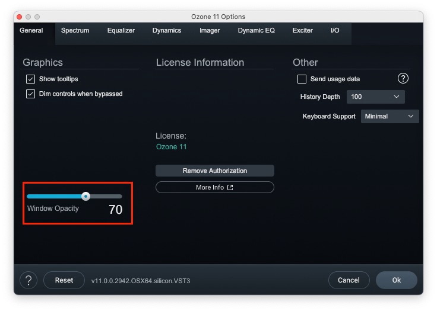This screenshot has height=311, width=437.
Task: Click the help icon beside Send usage data
Action: point(403,78)
